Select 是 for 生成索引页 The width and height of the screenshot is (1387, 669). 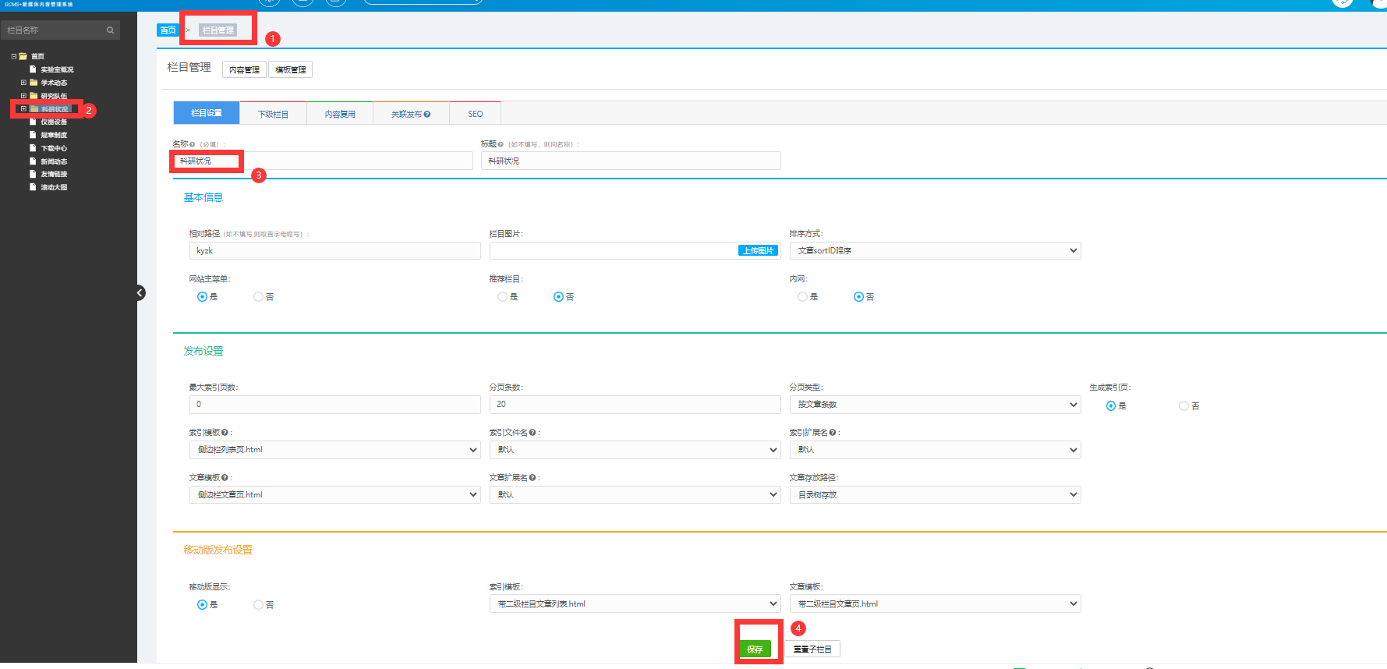tap(1111, 406)
